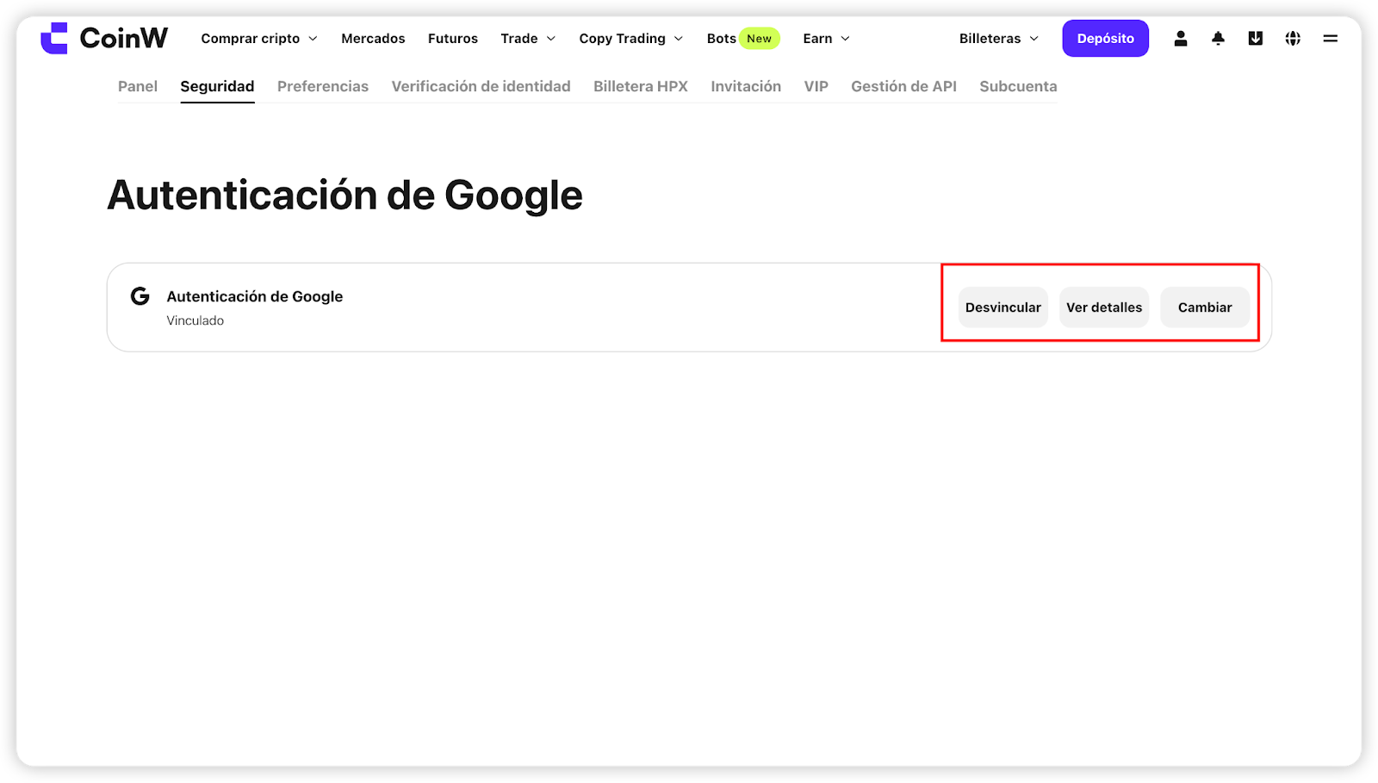Open Verificación de identidad tab

481,86
